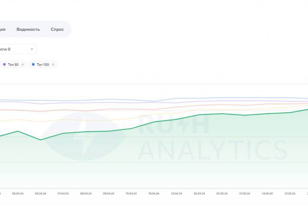Expand the Теги dropdown arrow
The height and width of the screenshot is (205, 308).
(x=32, y=49)
